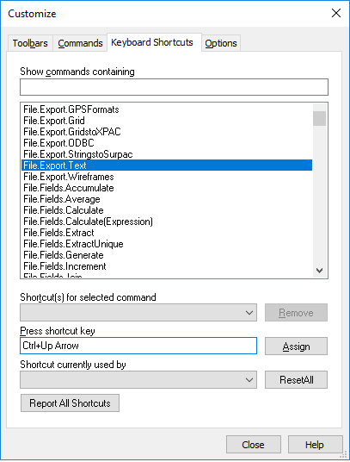
Task: Click the Show commands containing field
Action: 174,87
